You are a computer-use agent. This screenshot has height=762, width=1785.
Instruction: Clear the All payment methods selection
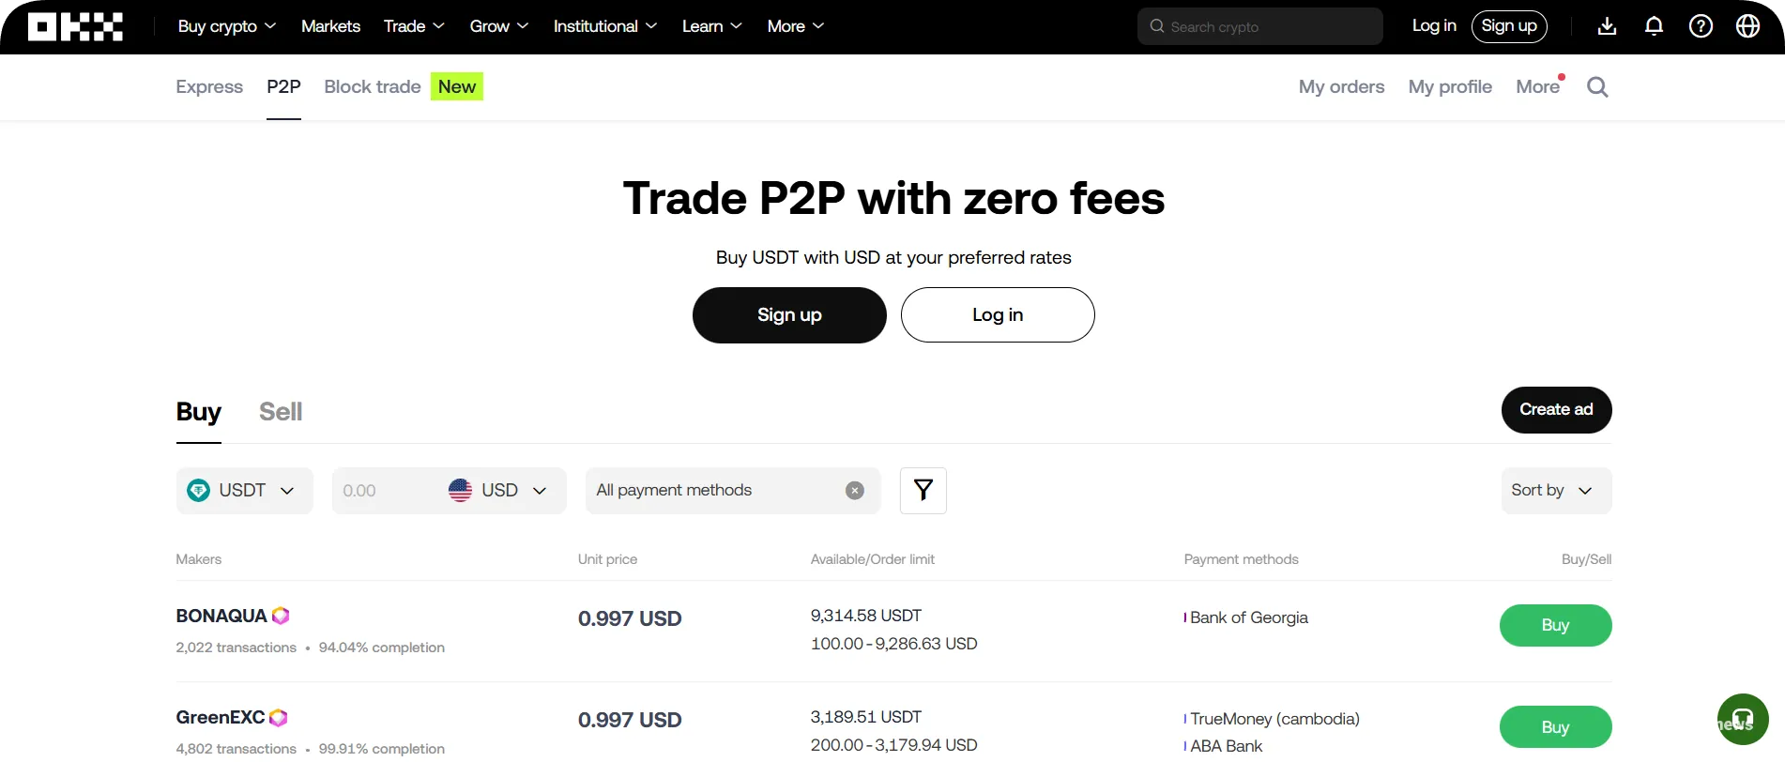[853, 490]
